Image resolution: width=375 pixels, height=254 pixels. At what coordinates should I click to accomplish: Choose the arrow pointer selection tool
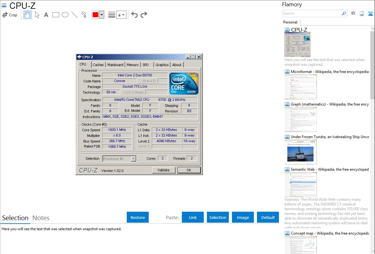pos(37,15)
